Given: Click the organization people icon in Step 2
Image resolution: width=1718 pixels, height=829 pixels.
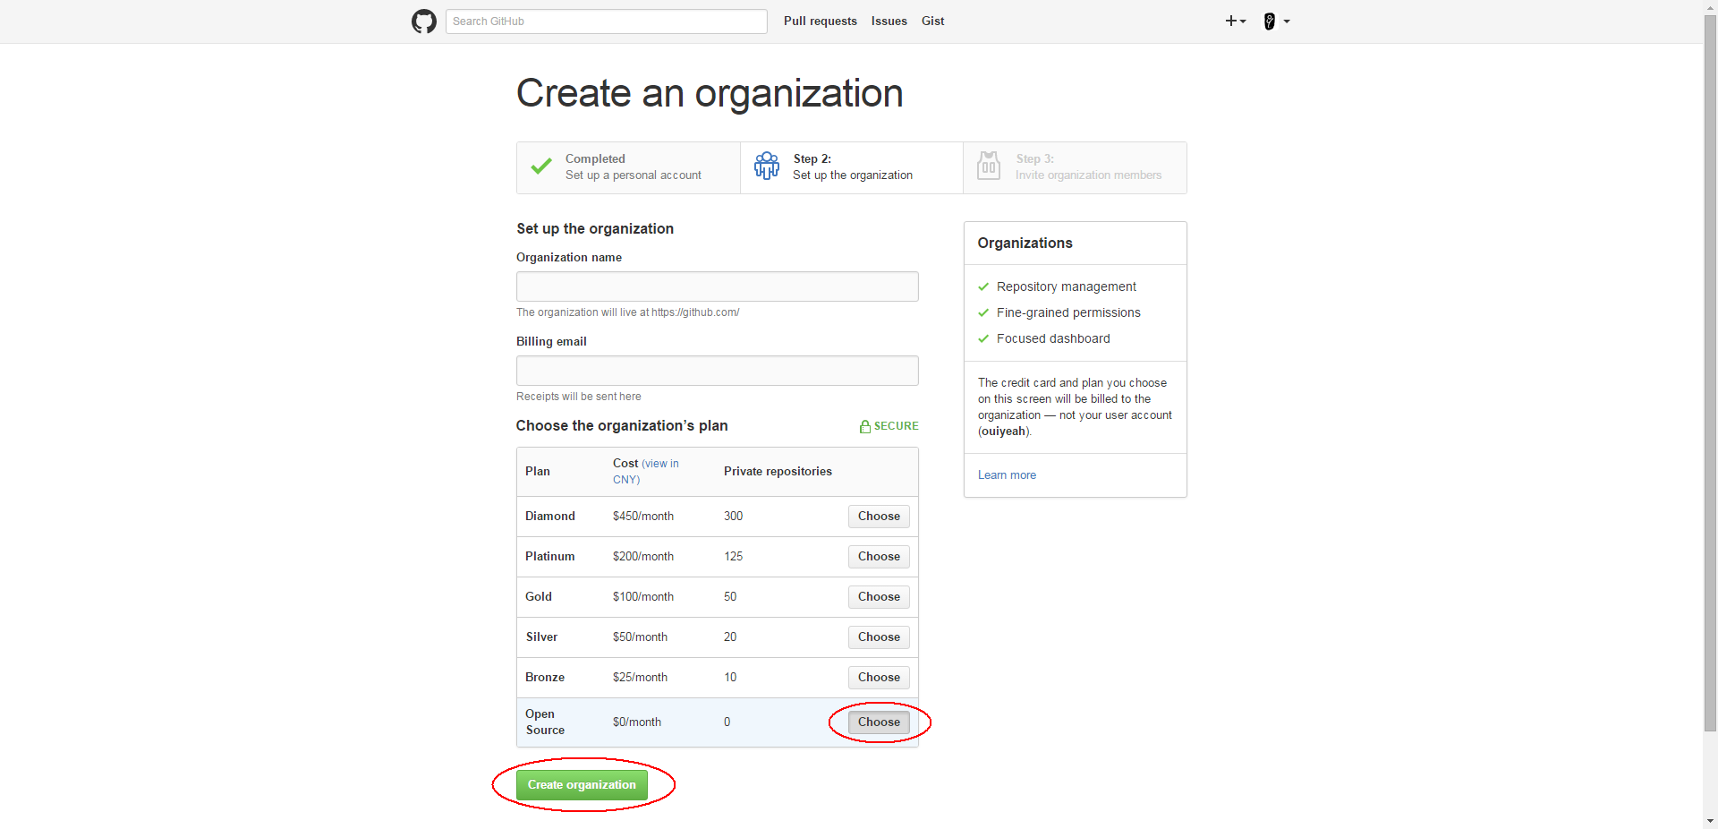Looking at the screenshot, I should tap(767, 167).
